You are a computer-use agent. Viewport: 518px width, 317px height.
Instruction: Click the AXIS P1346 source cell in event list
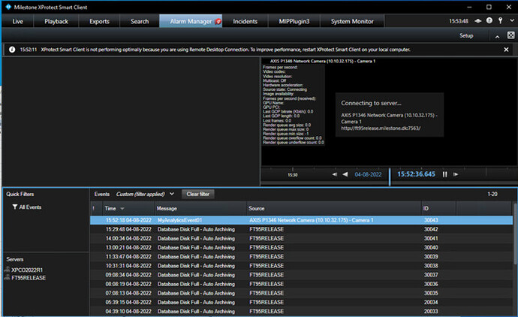(x=312, y=220)
